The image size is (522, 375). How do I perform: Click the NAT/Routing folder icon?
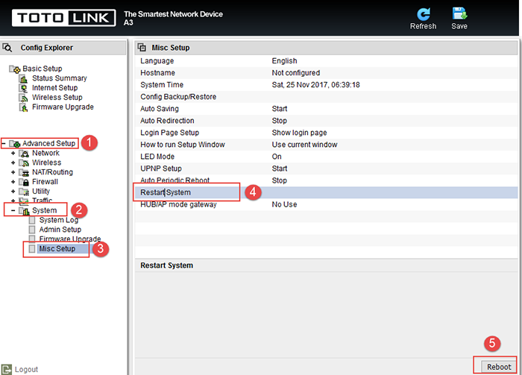(x=24, y=173)
